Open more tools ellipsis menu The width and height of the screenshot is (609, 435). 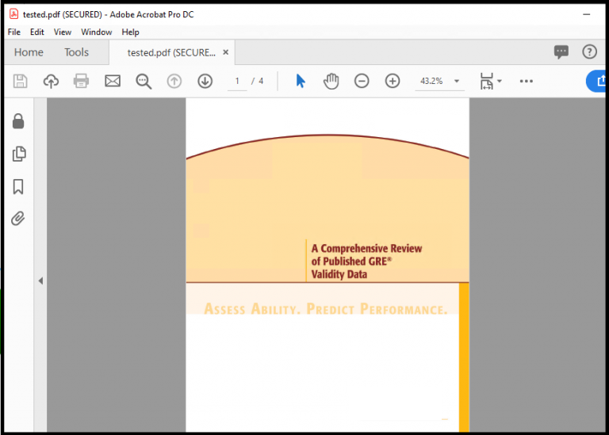(527, 81)
